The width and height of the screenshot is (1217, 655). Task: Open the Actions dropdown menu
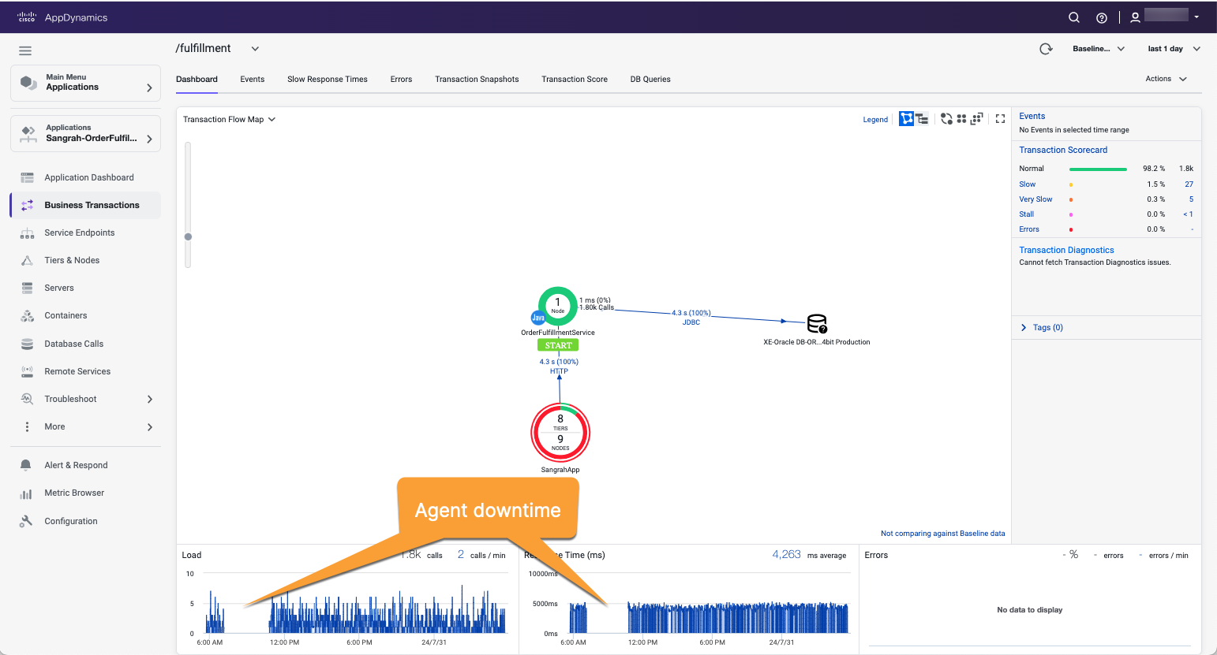point(1166,79)
